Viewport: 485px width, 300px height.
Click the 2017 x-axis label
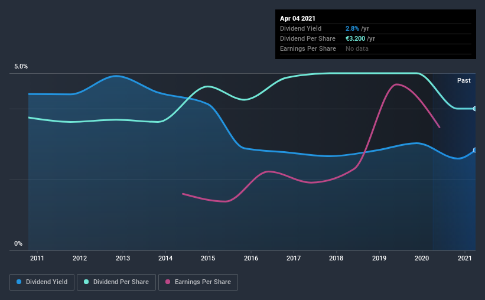click(x=294, y=258)
